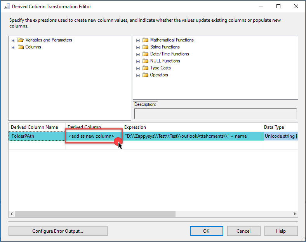Expand the Variables and Parameters node
The height and width of the screenshot is (242, 306).
tap(14, 40)
